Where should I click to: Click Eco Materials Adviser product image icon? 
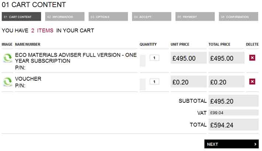pyautogui.click(x=7, y=58)
